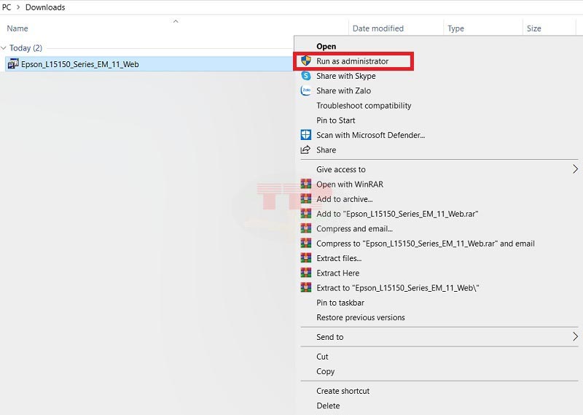Choose Share with Zalo
583x415 pixels.
tap(343, 91)
